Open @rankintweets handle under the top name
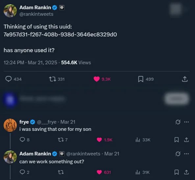 click(36, 14)
